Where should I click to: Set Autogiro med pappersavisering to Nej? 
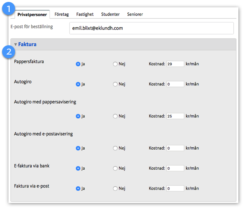pos(115,116)
